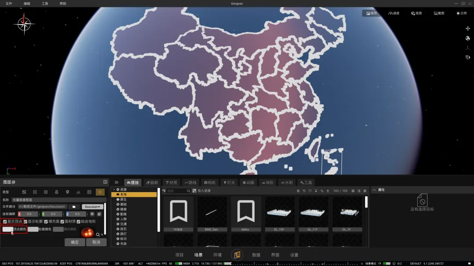Open the 填充颜色 fill color swatch
Image resolution: width=474 pixels, height=266 pixels.
pyautogui.click(x=58, y=229)
